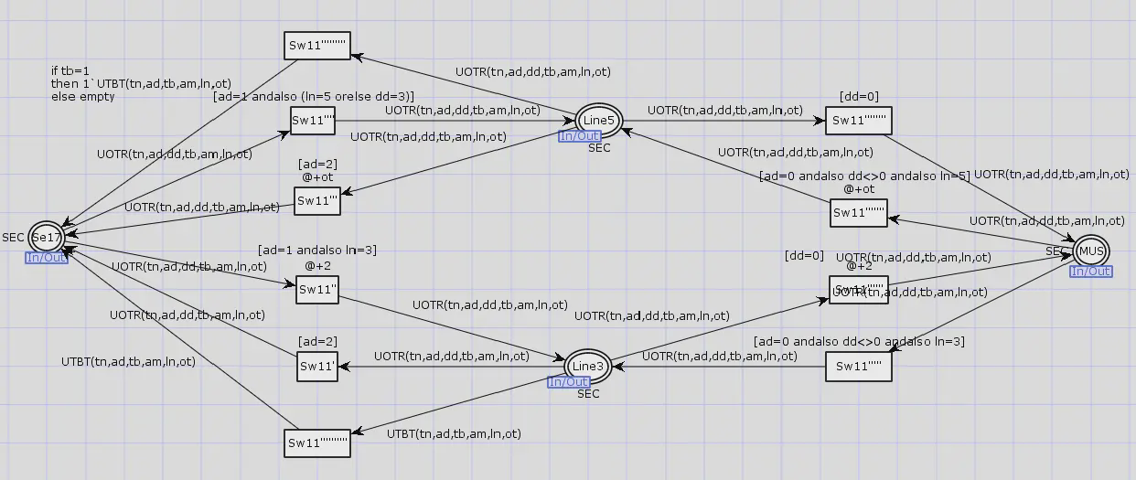Screen dimensions: 1136x480
Task: Select Sw11 transition right of Line3 place
Action: (x=858, y=368)
